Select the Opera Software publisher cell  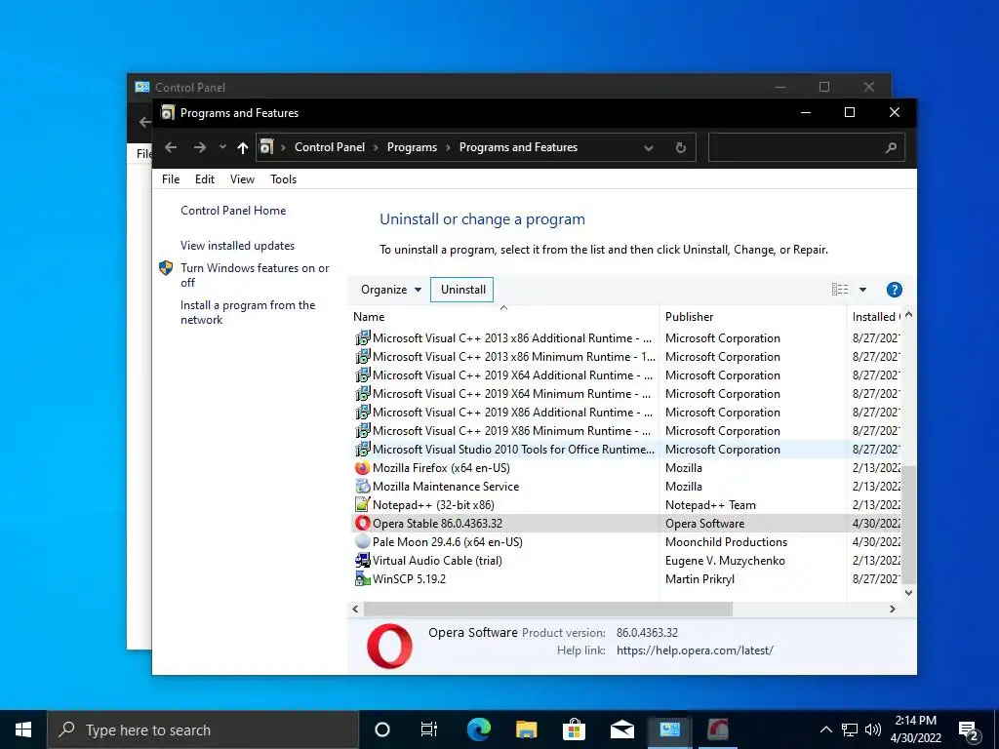coord(704,524)
